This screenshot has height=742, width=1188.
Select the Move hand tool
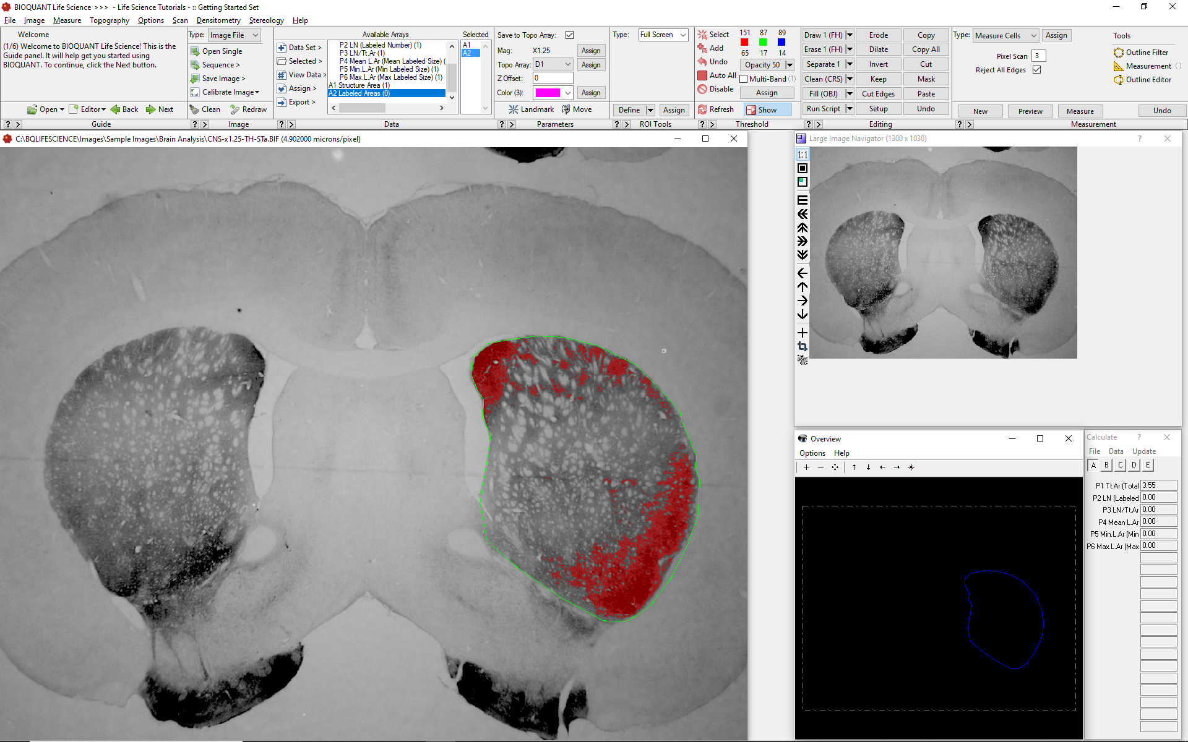coord(566,109)
